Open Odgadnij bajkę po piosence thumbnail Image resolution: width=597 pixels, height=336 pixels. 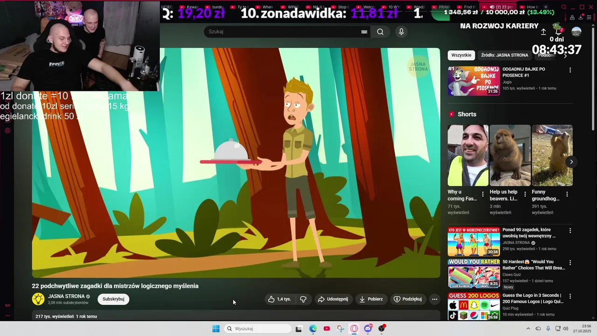(473, 81)
